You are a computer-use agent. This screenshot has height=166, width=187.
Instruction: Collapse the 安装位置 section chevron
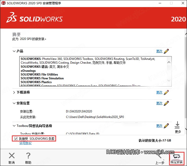(14, 103)
